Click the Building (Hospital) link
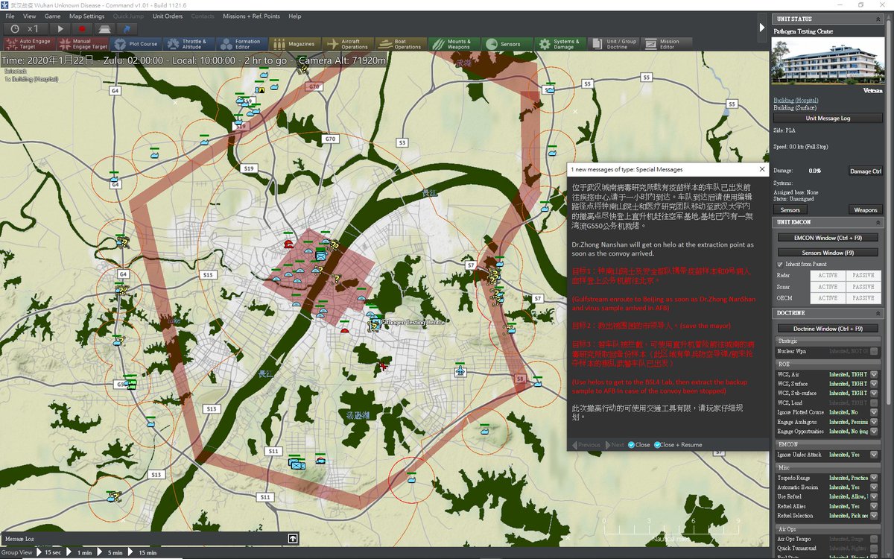The height and width of the screenshot is (559, 894). pos(796,100)
